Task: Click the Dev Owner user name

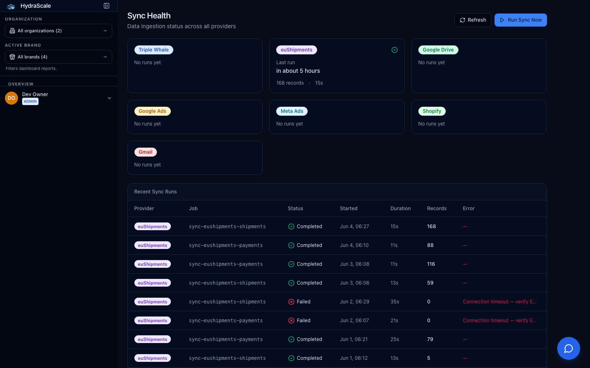Action: 35,94
